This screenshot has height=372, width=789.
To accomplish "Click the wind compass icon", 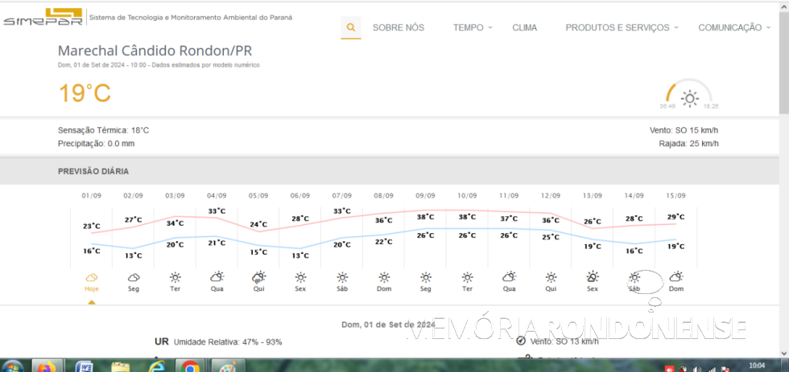I will point(521,341).
